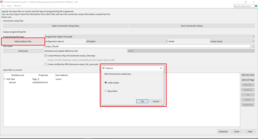Click the Advanced button
Viewport: 258px width, 139px height.
pos(23,51)
